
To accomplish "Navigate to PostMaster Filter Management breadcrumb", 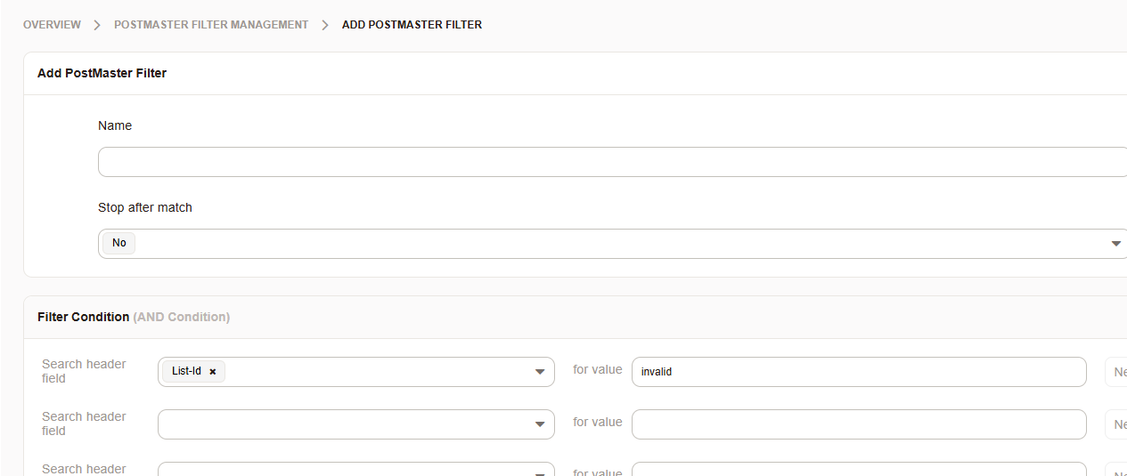I will (211, 25).
